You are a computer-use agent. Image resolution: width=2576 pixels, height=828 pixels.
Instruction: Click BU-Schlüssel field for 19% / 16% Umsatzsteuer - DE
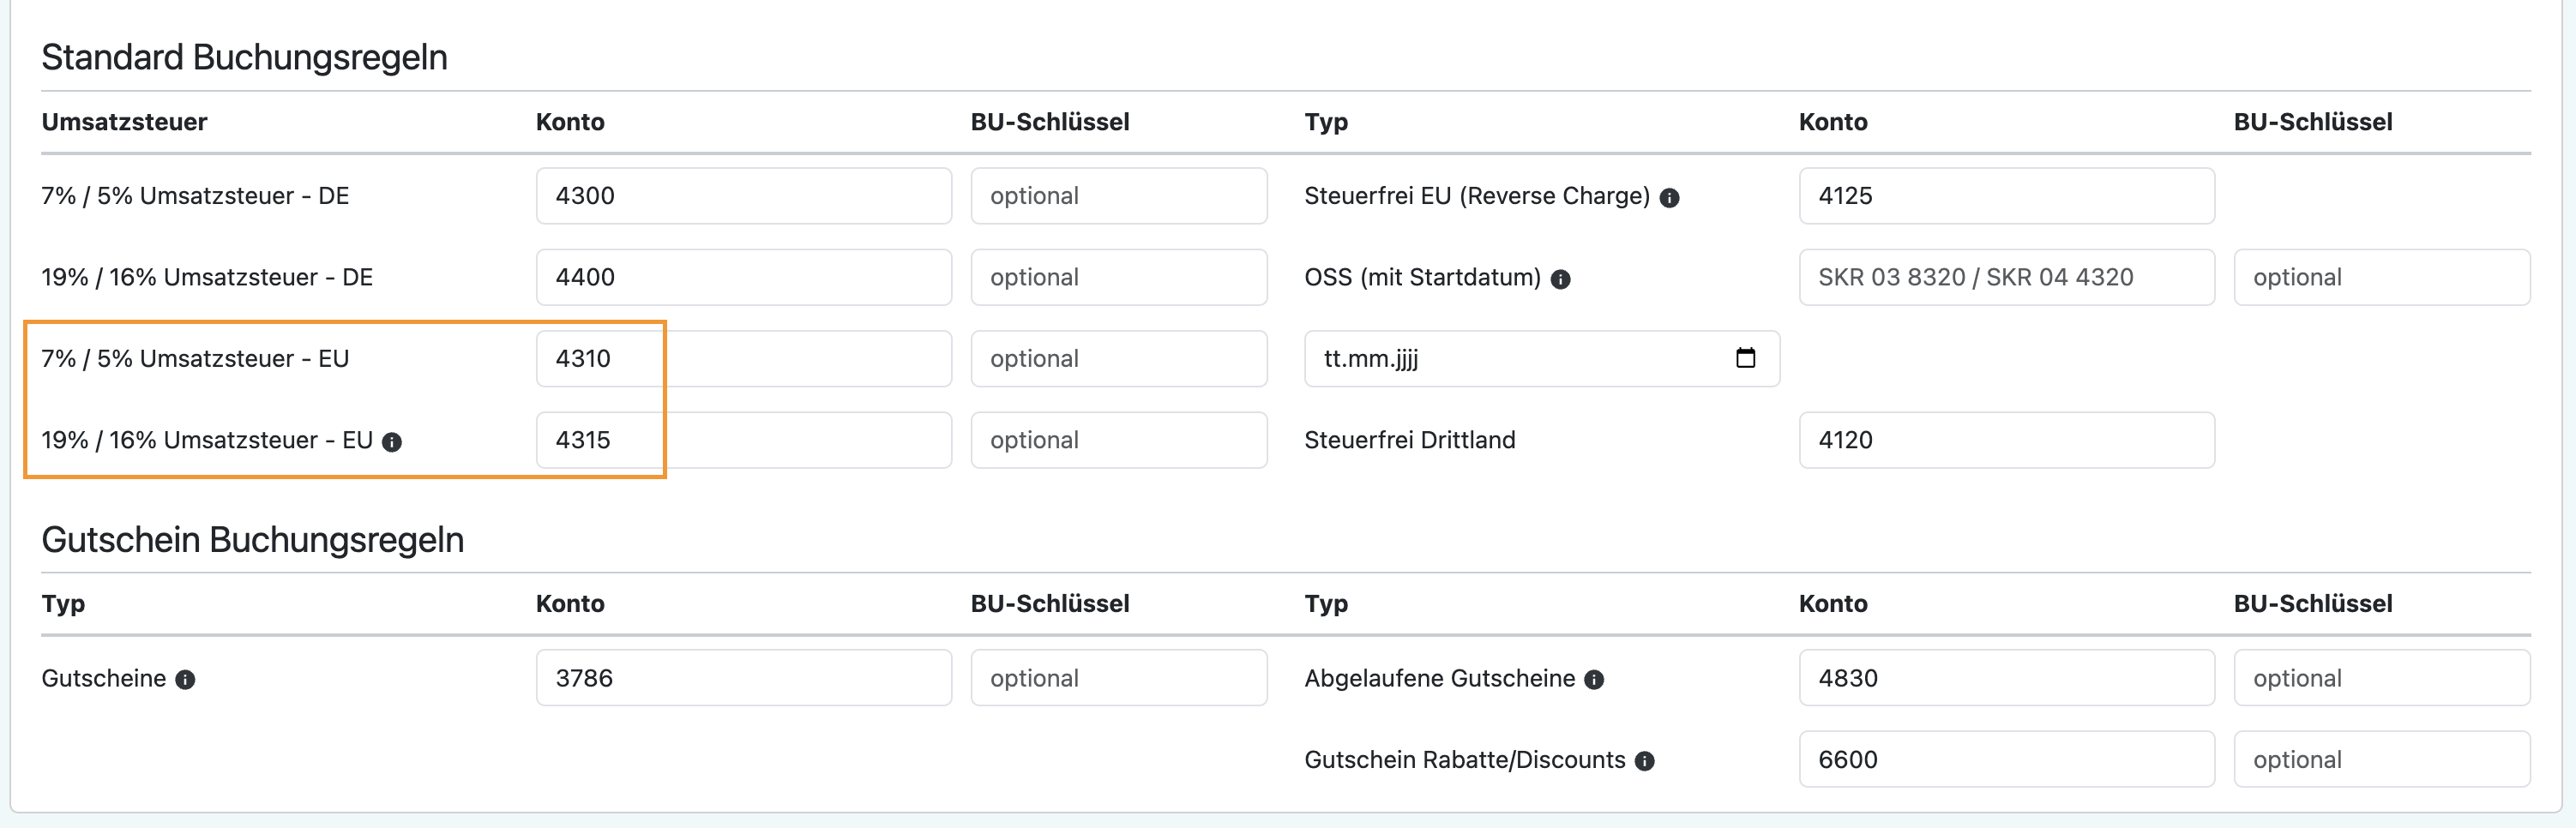[x=1118, y=277]
